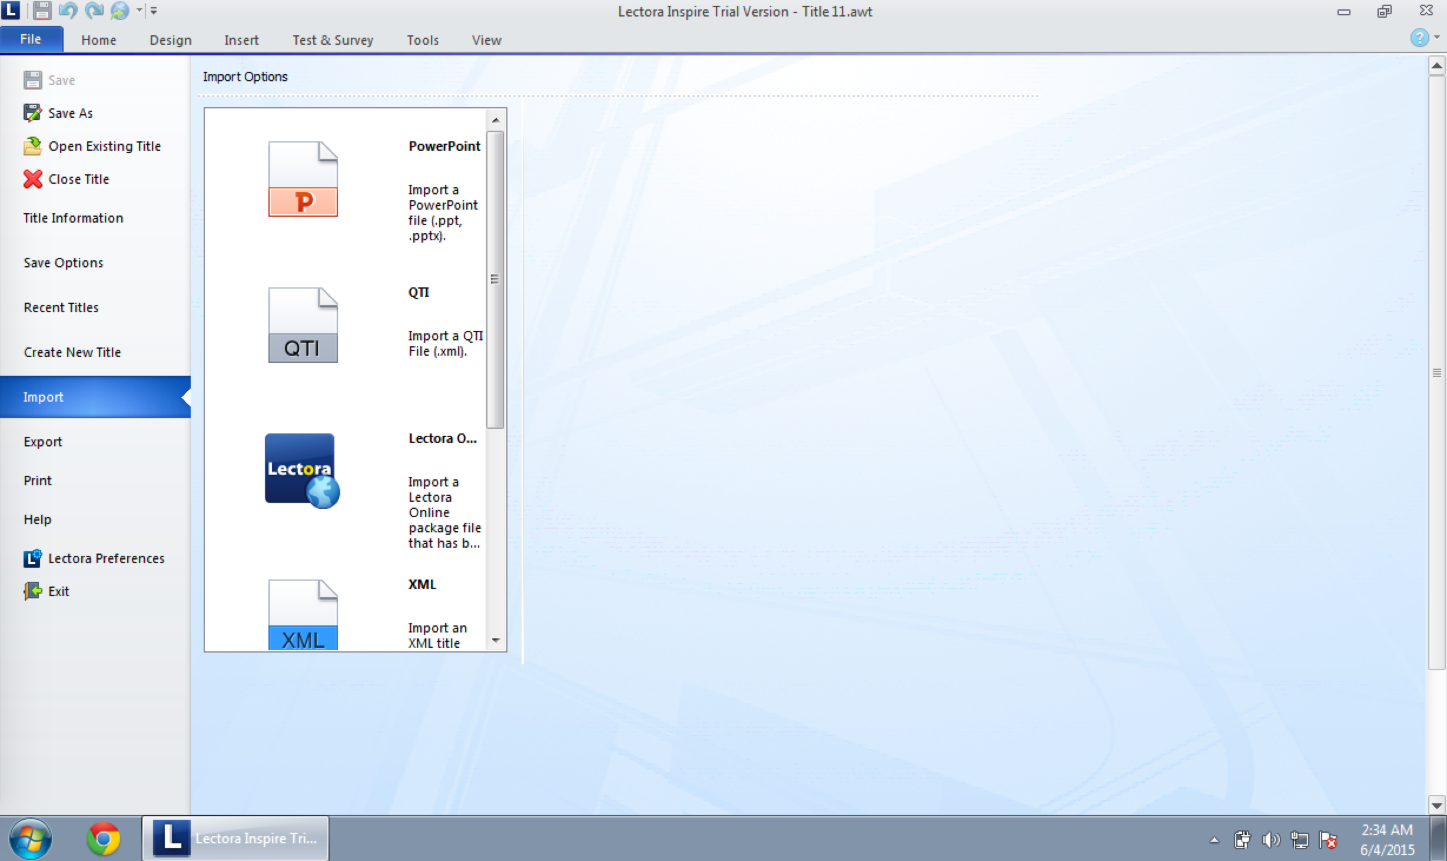The width and height of the screenshot is (1447, 861).
Task: Click the Lectora application logo icon
Action: [11, 10]
